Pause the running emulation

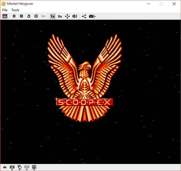point(14,16)
